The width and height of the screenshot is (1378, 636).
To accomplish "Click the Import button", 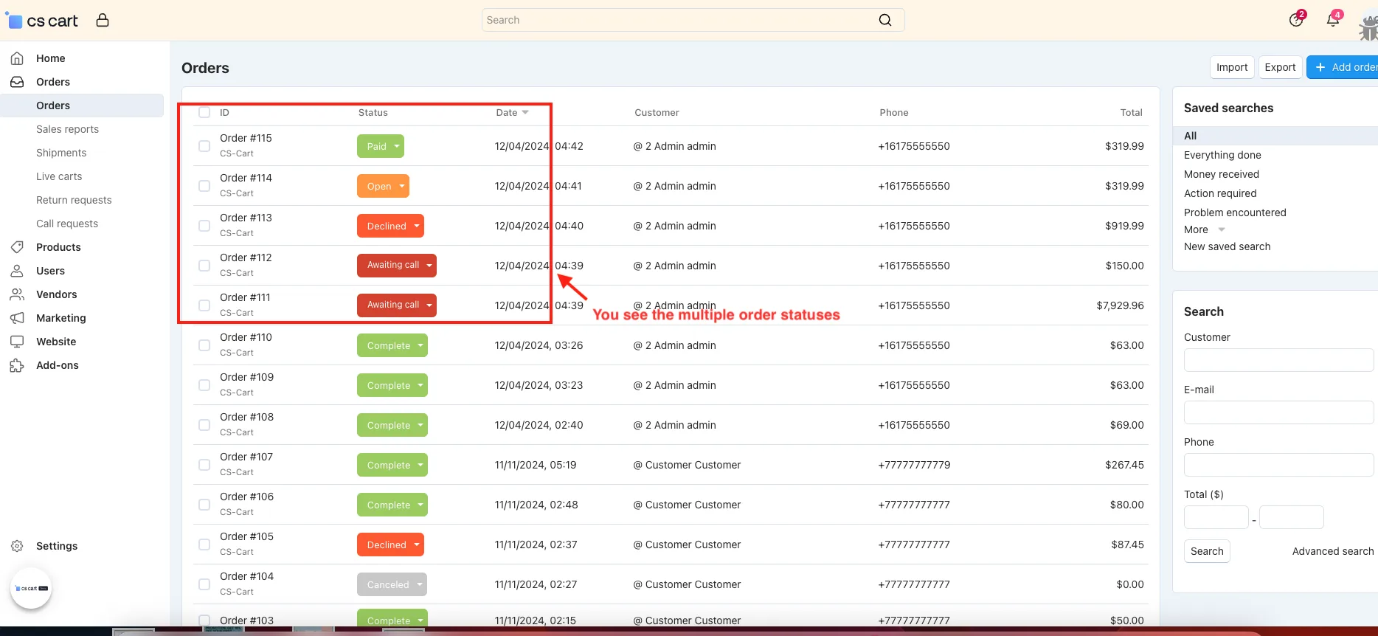I will [1232, 67].
